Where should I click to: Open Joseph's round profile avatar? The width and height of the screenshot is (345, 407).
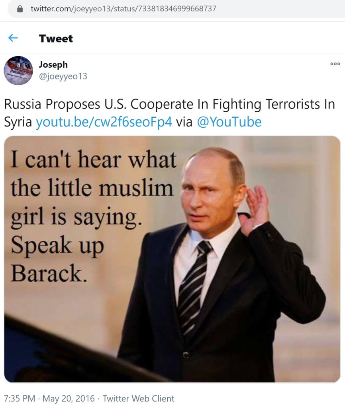(18, 70)
